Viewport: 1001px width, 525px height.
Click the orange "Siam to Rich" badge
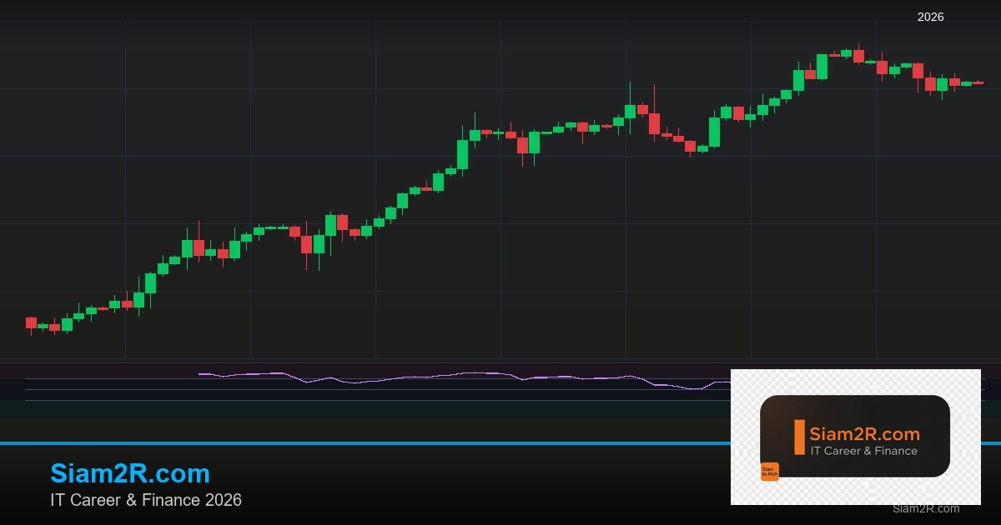tap(769, 472)
